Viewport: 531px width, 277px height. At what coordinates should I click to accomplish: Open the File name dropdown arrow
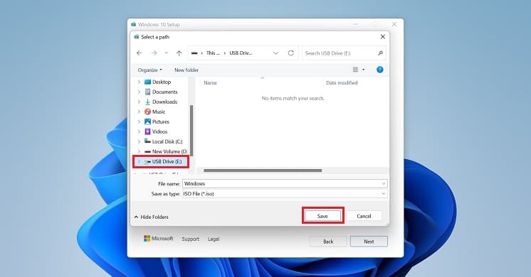384,184
